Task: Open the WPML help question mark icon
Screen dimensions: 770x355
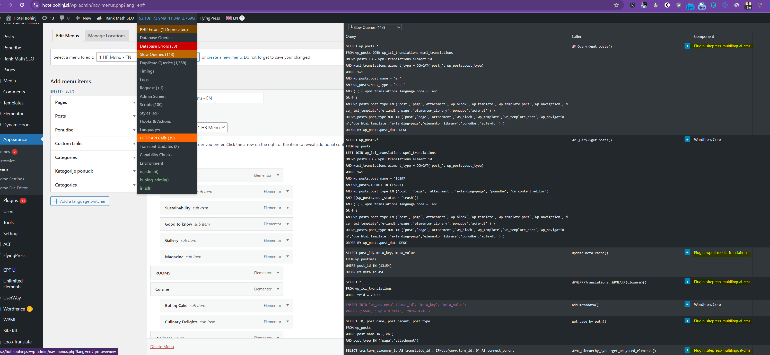Action: [x=242, y=18]
